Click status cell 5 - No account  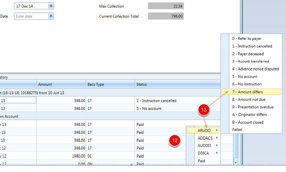coord(178,108)
